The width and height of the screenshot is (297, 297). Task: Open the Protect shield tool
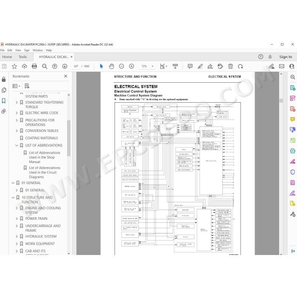293,172
